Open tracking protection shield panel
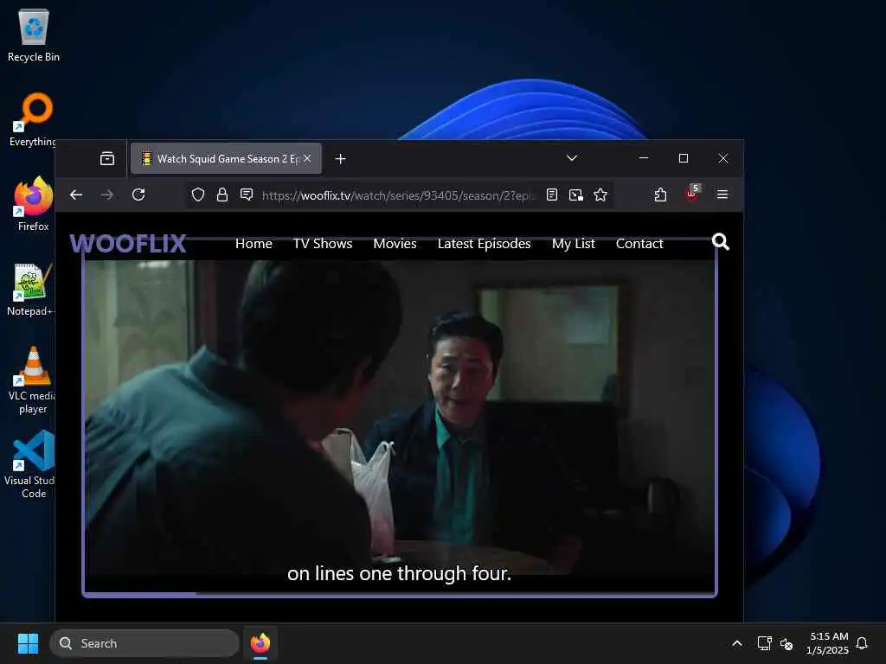 [198, 195]
